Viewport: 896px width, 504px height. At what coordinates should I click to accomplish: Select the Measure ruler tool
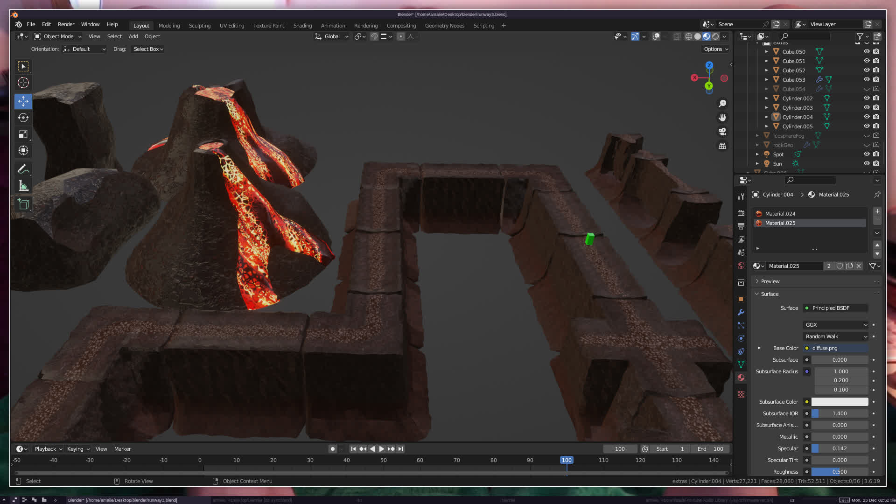23,186
